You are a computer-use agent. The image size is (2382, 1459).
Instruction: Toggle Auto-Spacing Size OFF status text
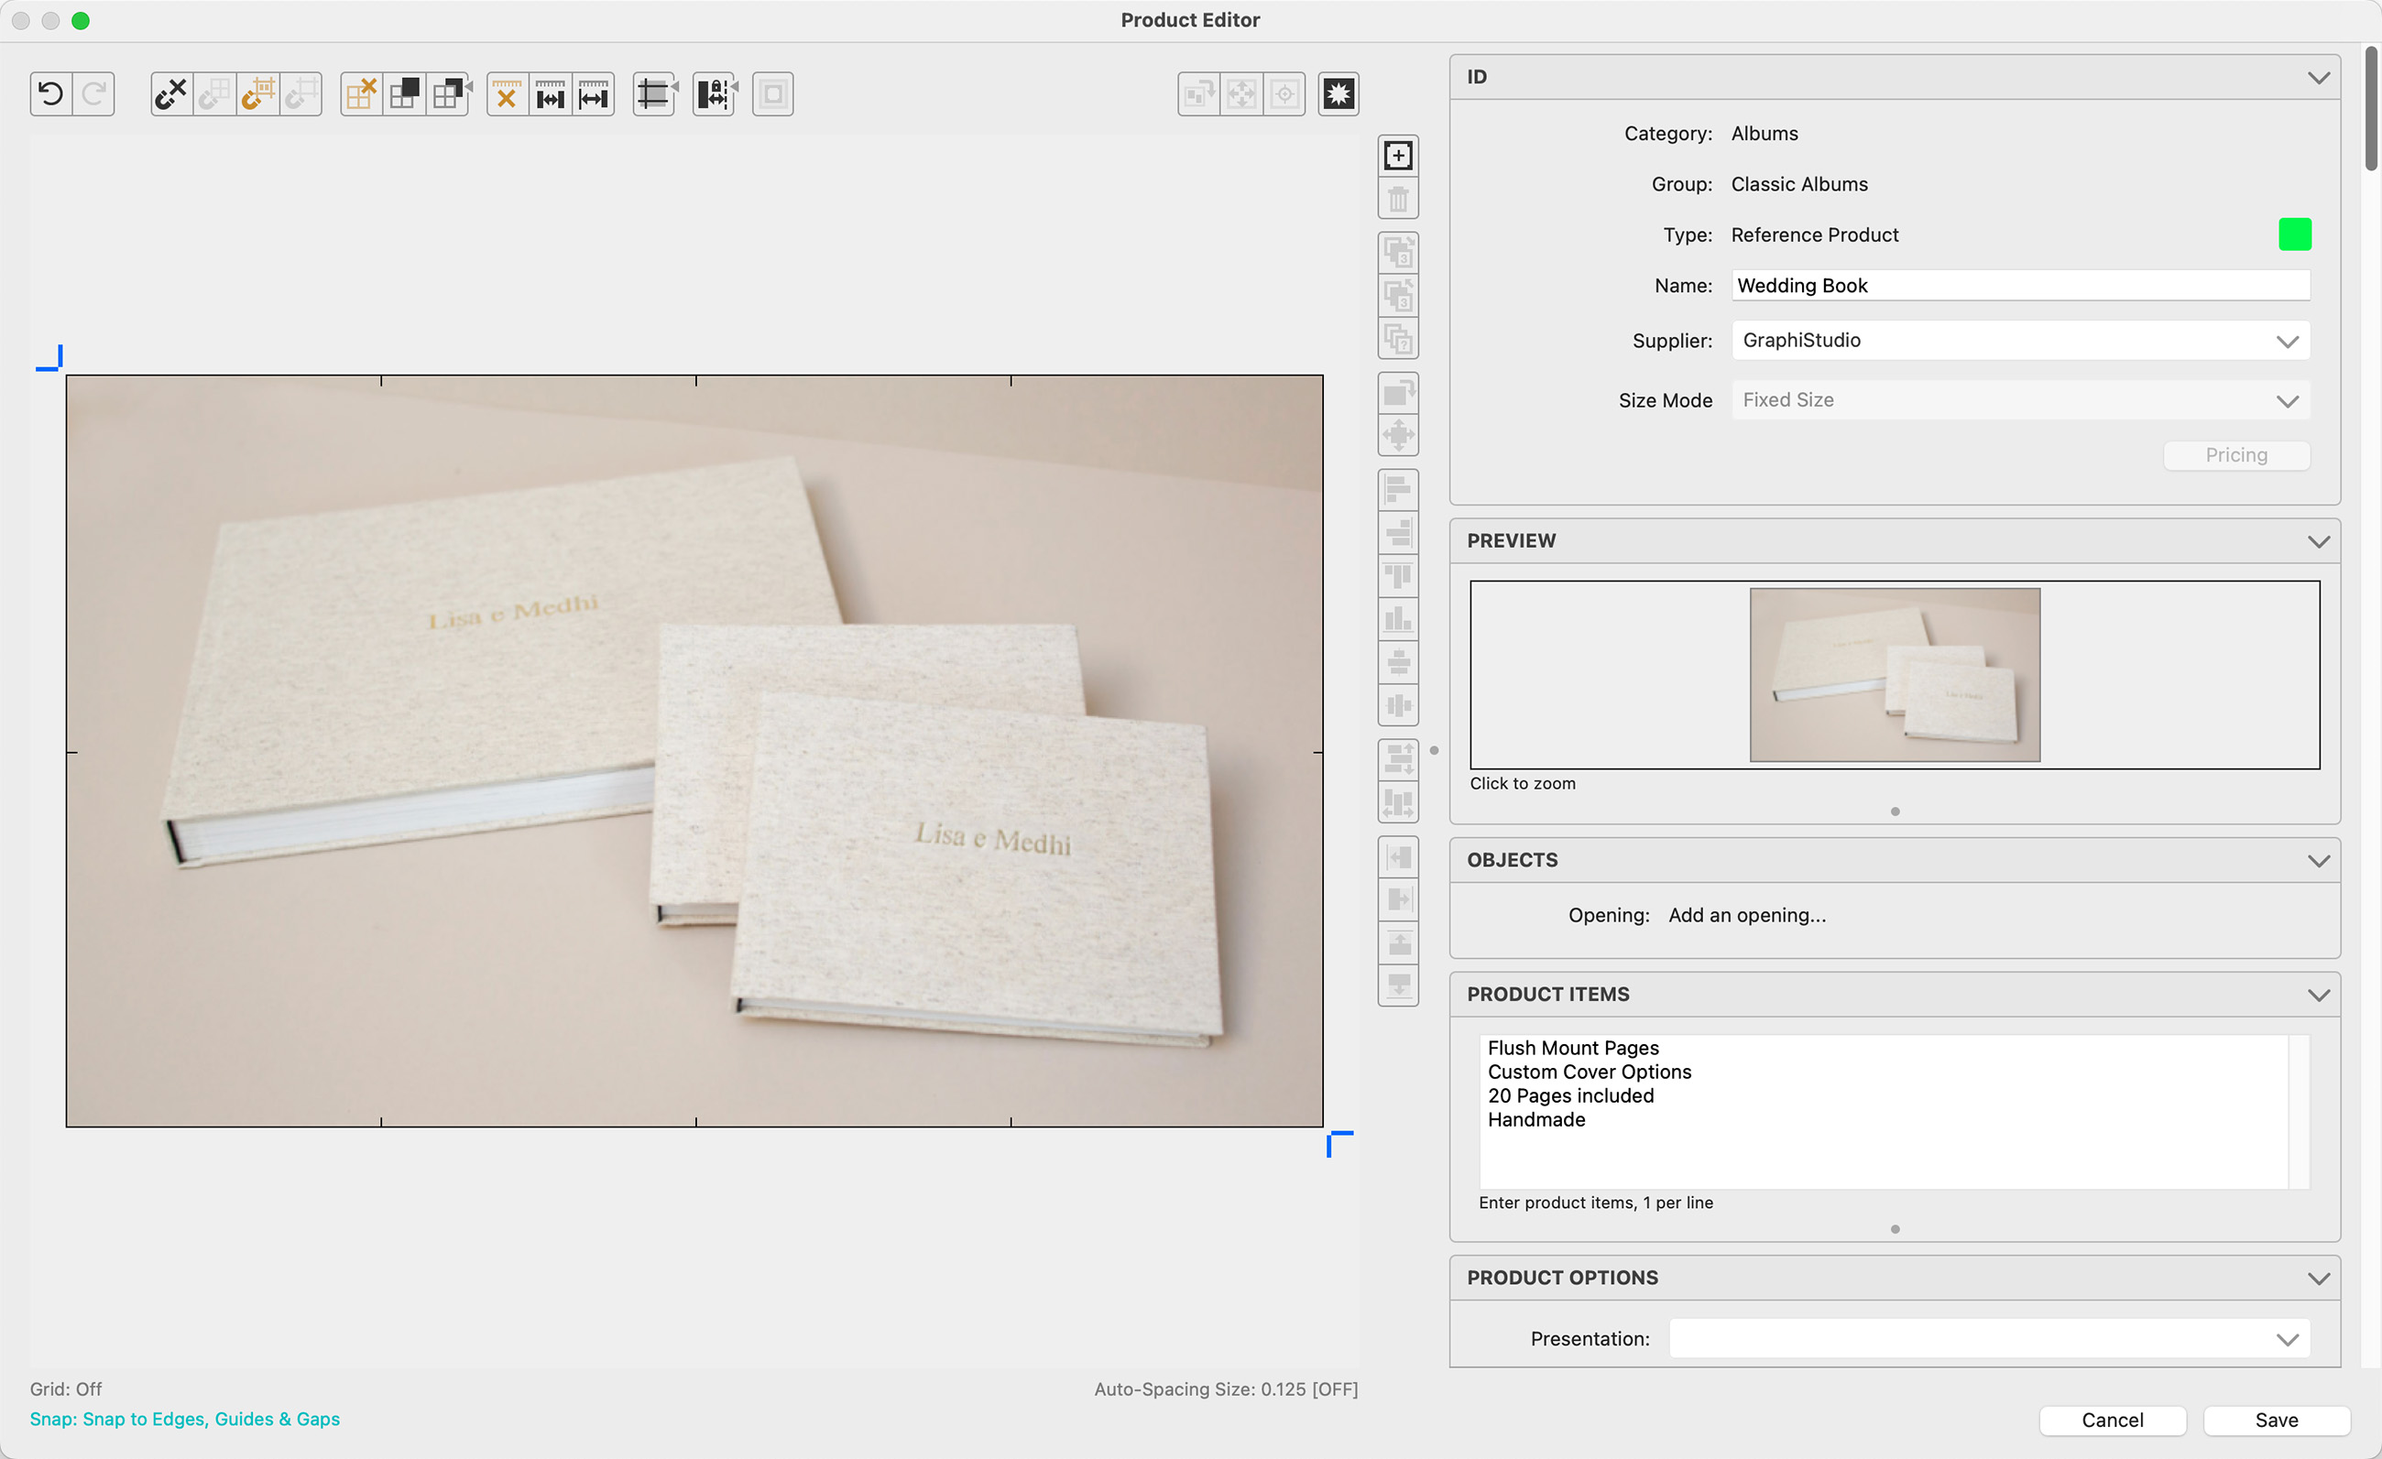coord(1225,1388)
